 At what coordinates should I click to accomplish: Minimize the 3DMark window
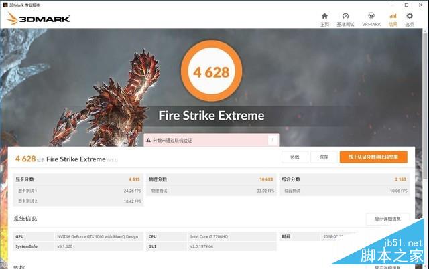pyautogui.click(x=393, y=5)
